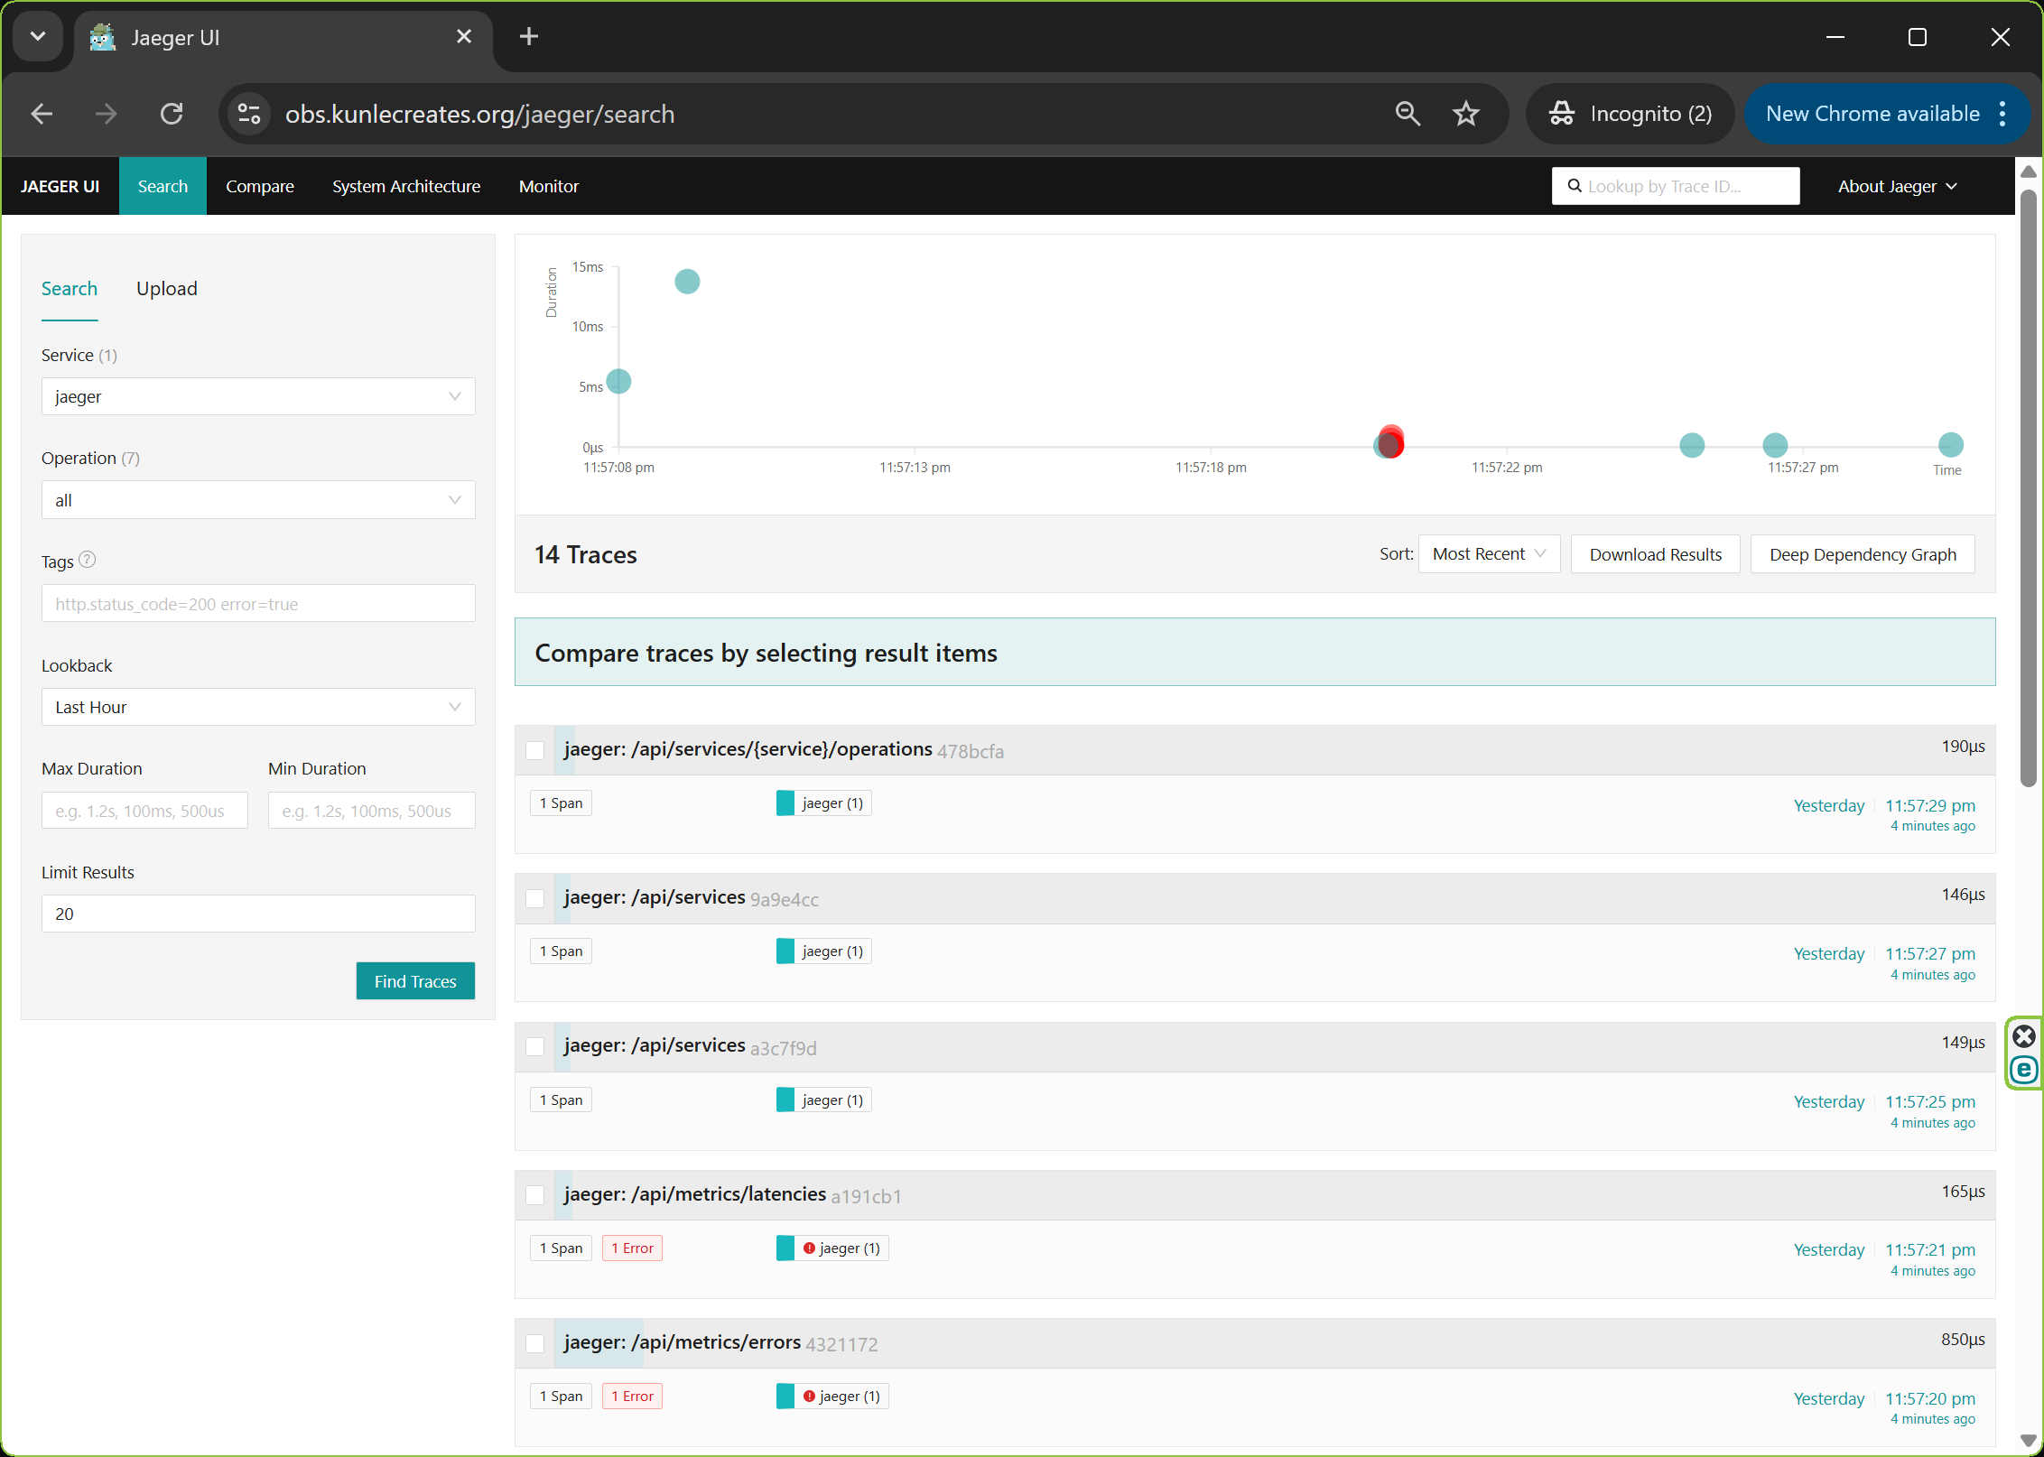The height and width of the screenshot is (1457, 2044).
Task: Select the Search tab in side panel
Action: [x=70, y=289]
